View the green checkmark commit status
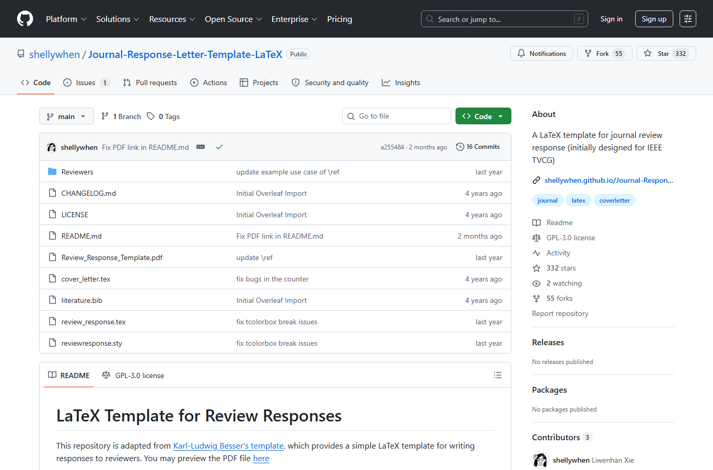Screen dimensions: 713x470 click(219, 147)
